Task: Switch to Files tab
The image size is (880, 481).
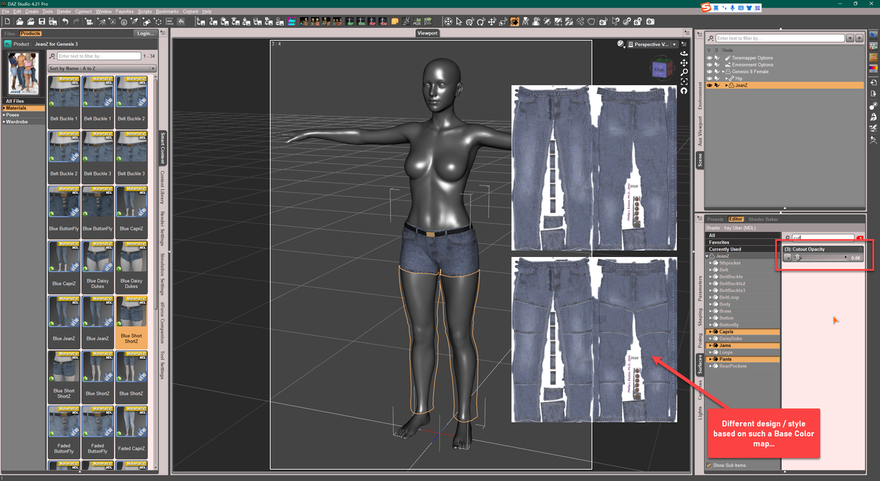Action: point(10,34)
